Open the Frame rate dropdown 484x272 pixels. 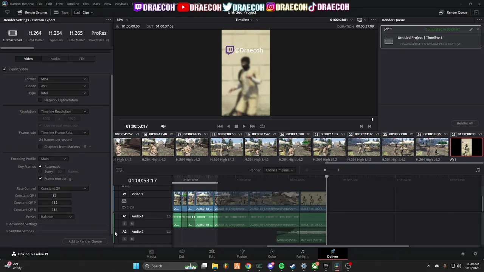pyautogui.click(x=64, y=133)
